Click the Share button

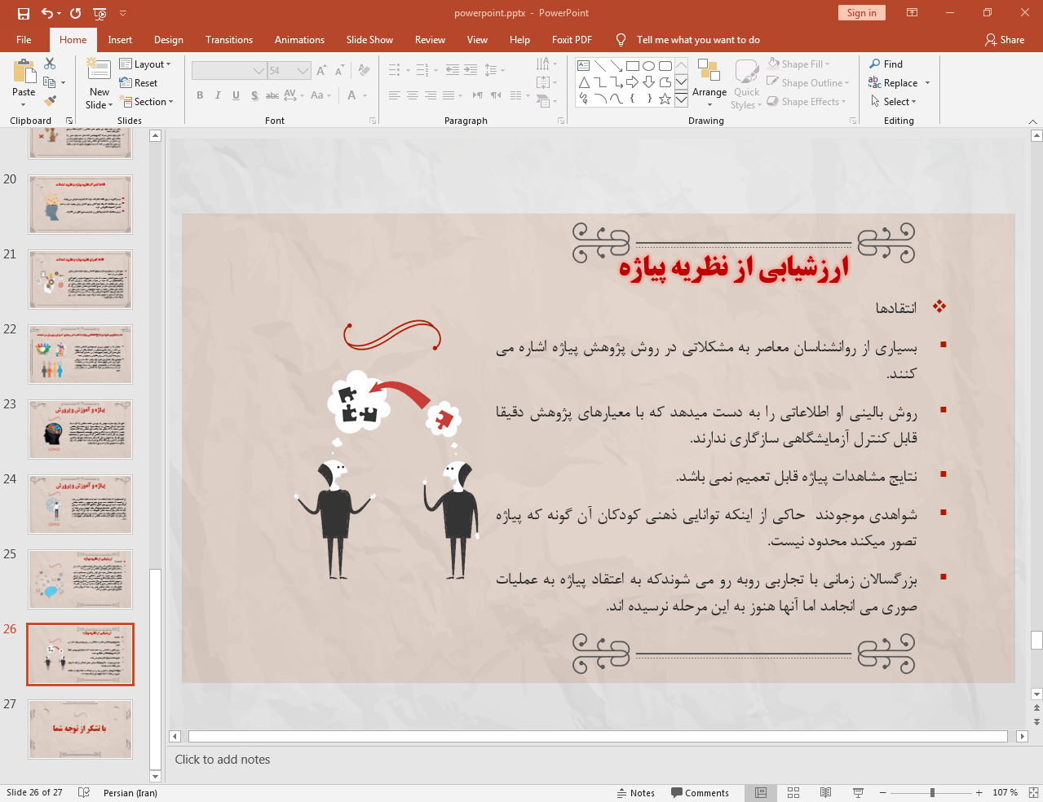[1005, 40]
